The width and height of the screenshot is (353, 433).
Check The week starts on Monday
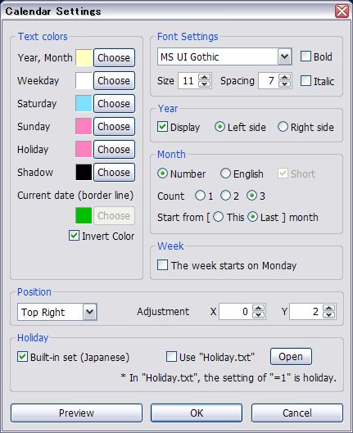pyautogui.click(x=162, y=265)
